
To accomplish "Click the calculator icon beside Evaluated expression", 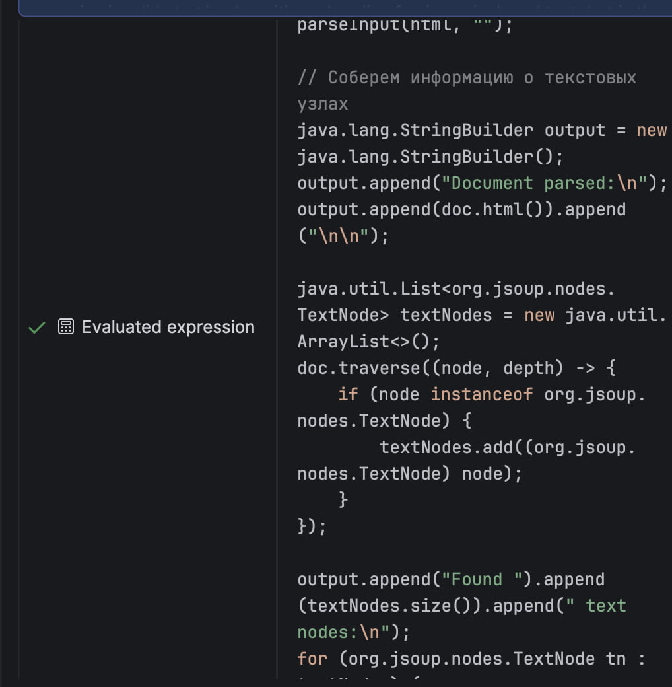I will click(66, 327).
